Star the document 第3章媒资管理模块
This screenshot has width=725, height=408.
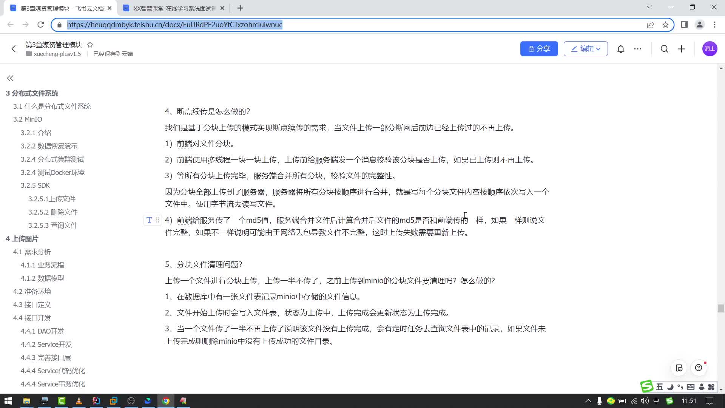pos(90,45)
